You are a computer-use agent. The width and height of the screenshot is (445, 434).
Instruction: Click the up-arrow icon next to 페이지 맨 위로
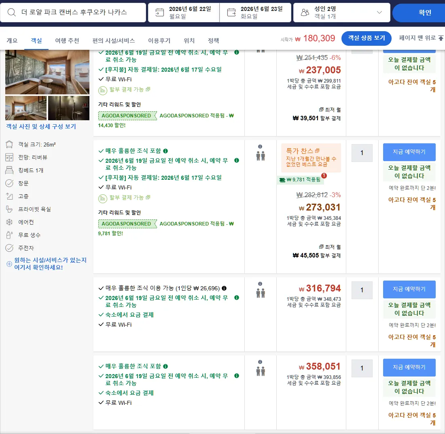[x=441, y=38]
